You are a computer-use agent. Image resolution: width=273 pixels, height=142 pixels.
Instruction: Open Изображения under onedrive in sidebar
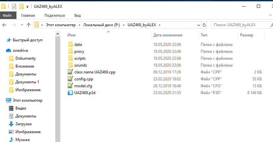coord(28,90)
